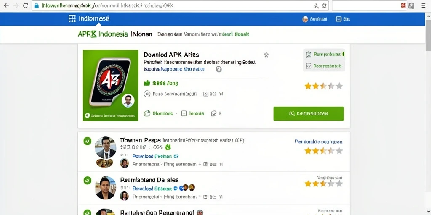Screen dimensions: 431x215
Task: Click the second button in the top-right panel
Action: [325, 66]
